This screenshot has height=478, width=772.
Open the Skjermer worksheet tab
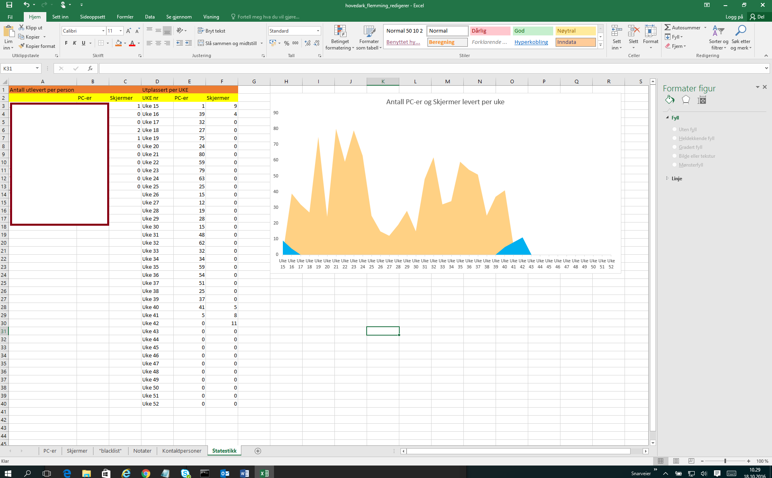(77, 451)
